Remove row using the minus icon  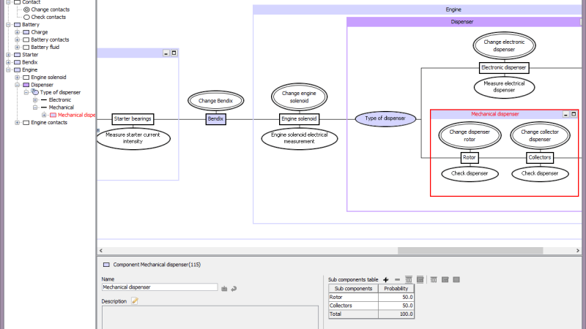point(397,279)
